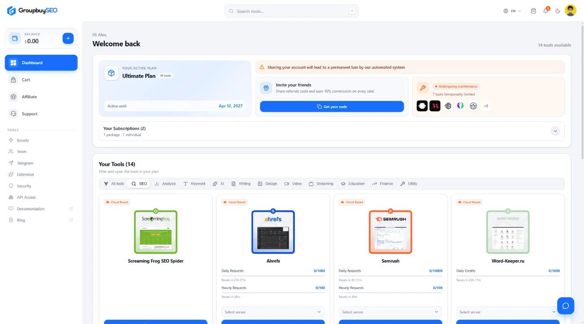Go to Dashboard in sidebar
This screenshot has height=324, width=584.
[x=41, y=63]
